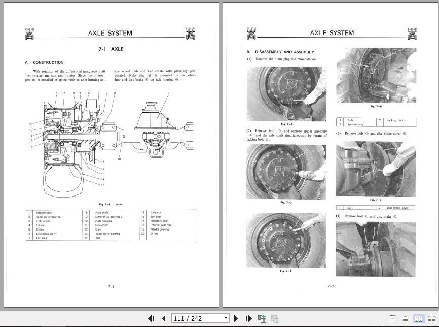Viewport: 439px width, 327px height.
Task: Switch to single page layout
Action: [392, 319]
